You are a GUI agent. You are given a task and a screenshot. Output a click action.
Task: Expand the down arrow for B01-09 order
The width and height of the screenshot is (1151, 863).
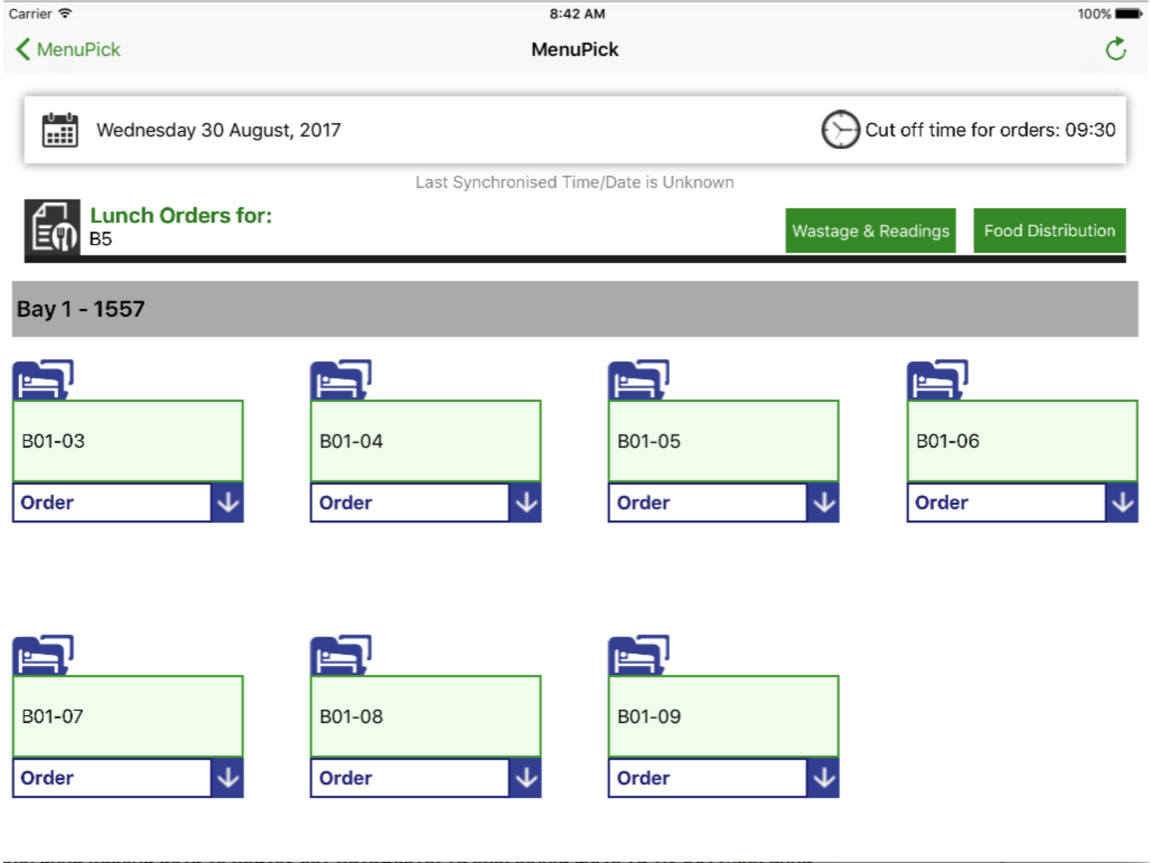(x=823, y=778)
